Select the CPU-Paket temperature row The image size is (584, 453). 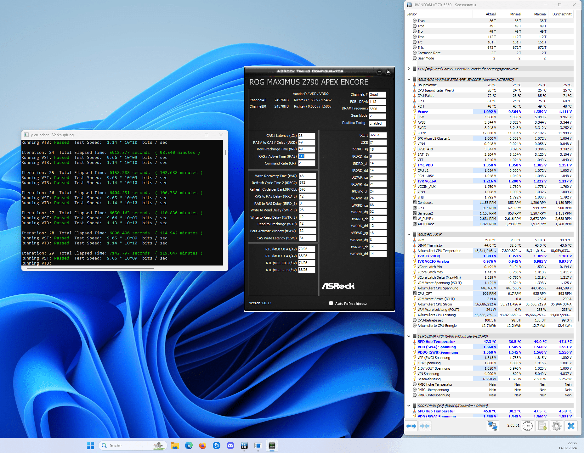[x=493, y=96]
